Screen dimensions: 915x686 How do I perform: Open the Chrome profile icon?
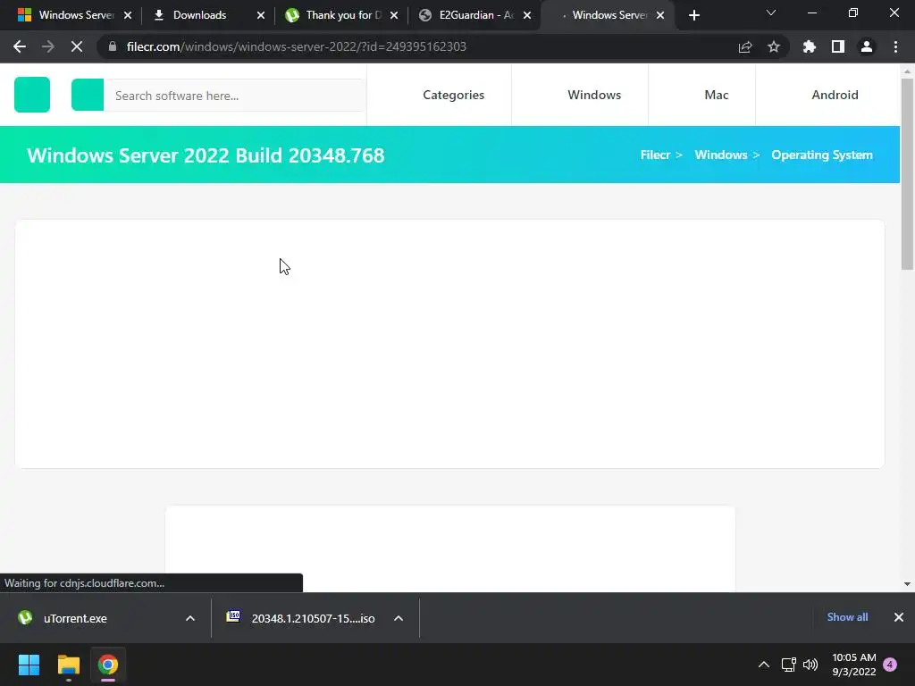pos(867,46)
